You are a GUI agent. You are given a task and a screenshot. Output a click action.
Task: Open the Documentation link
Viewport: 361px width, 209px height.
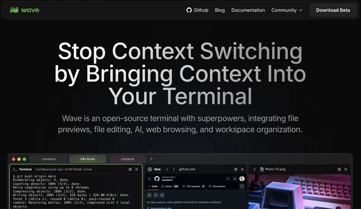click(248, 10)
